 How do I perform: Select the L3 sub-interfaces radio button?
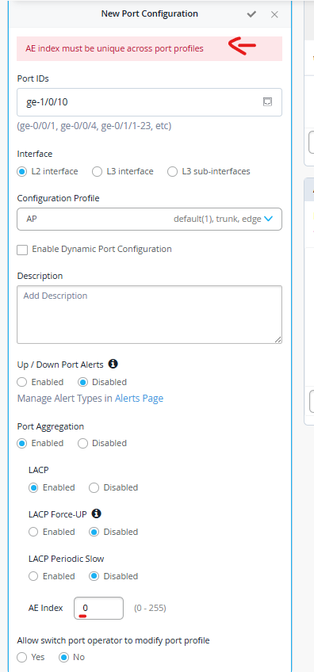[x=172, y=171]
